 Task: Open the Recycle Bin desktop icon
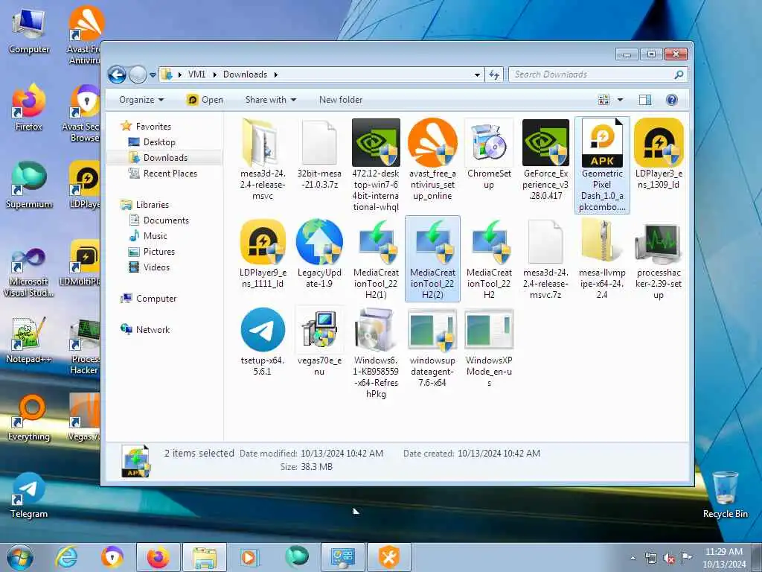tap(725, 495)
